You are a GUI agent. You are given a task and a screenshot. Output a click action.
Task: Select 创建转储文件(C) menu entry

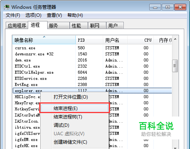[x=74, y=142]
